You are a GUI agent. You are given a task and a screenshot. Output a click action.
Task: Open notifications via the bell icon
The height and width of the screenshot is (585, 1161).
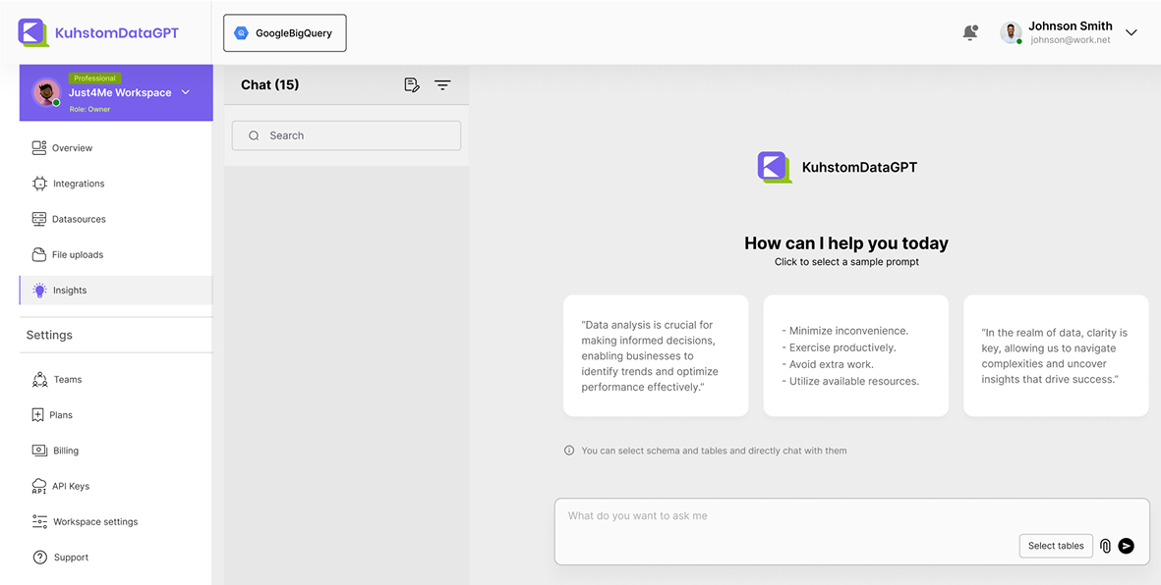pos(970,32)
